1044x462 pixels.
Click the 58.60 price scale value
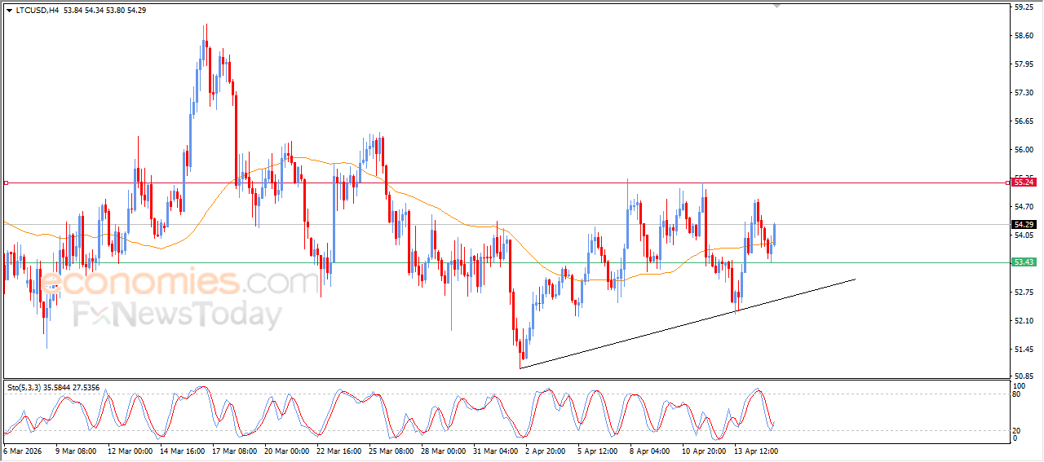tap(1024, 36)
